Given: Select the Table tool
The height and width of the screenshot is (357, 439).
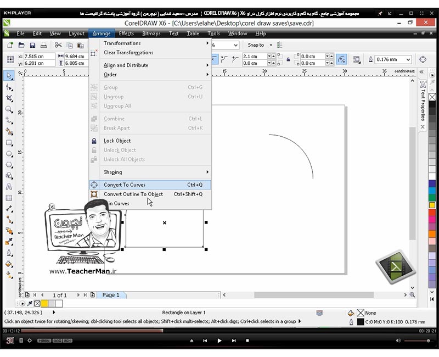Looking at the screenshot, I should click(9, 198).
